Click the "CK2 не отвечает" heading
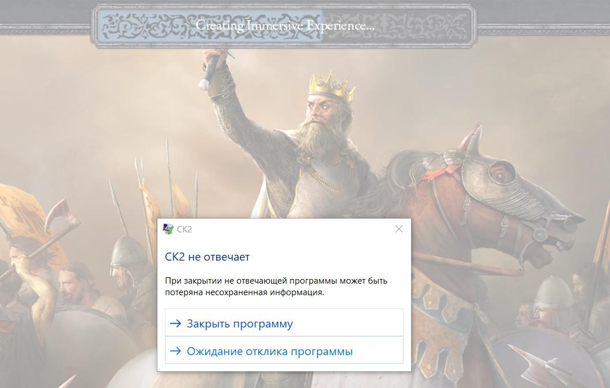Image resolution: width=610 pixels, height=388 pixels. [208, 257]
